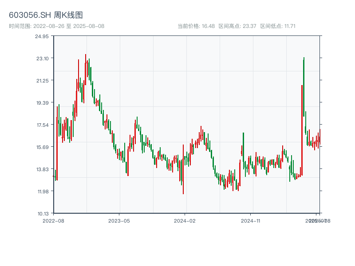Click the y-axis label 23.10
Screen dimensions: 355x266
click(43, 59)
